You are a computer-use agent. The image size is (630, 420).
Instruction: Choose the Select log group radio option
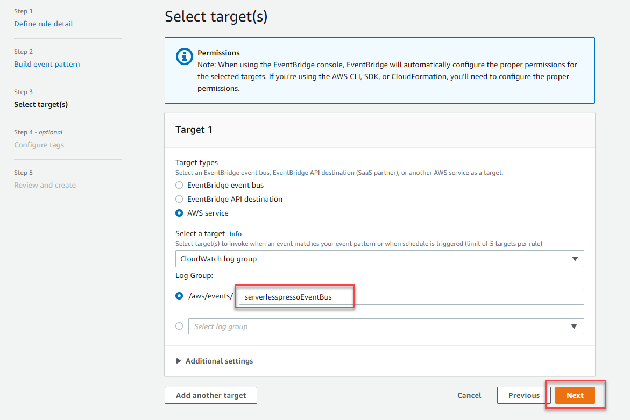click(x=179, y=326)
